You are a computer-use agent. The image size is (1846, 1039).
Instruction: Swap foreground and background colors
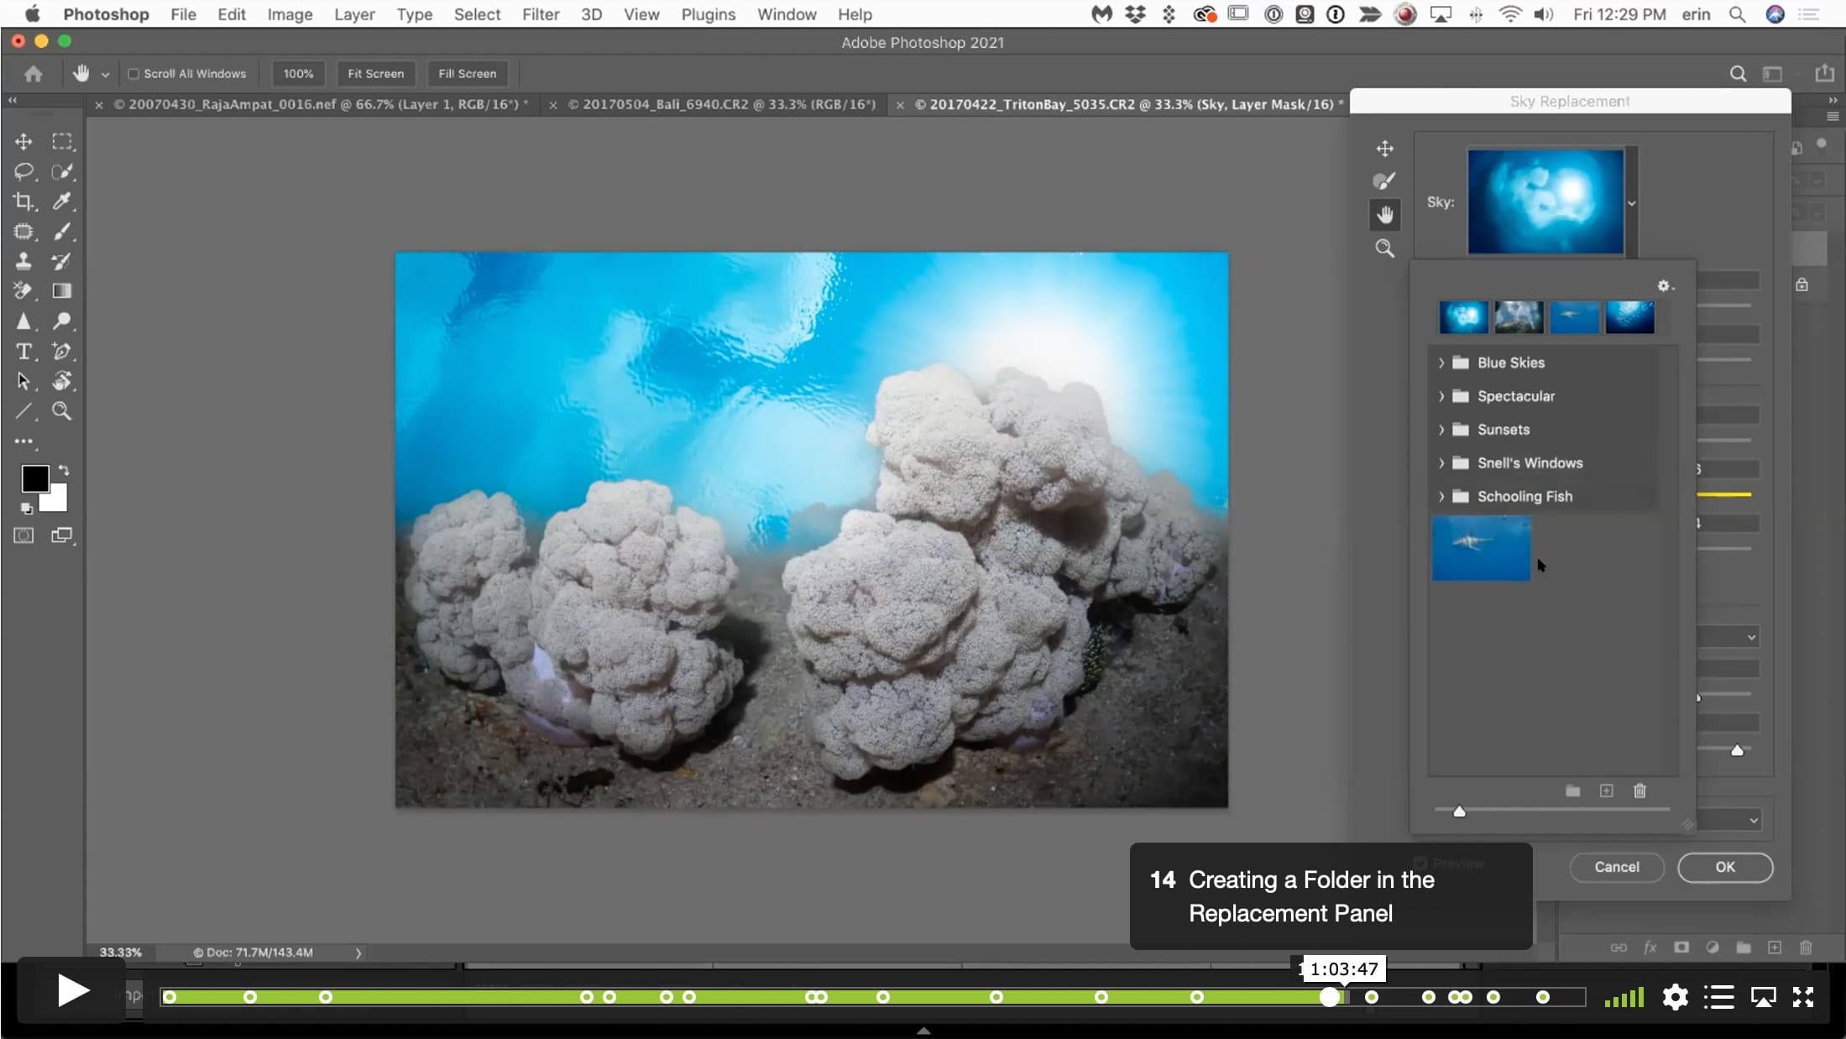[x=64, y=471]
